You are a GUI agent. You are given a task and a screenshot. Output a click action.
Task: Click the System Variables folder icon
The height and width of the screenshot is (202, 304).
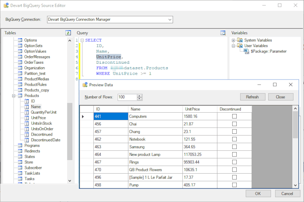240,40
